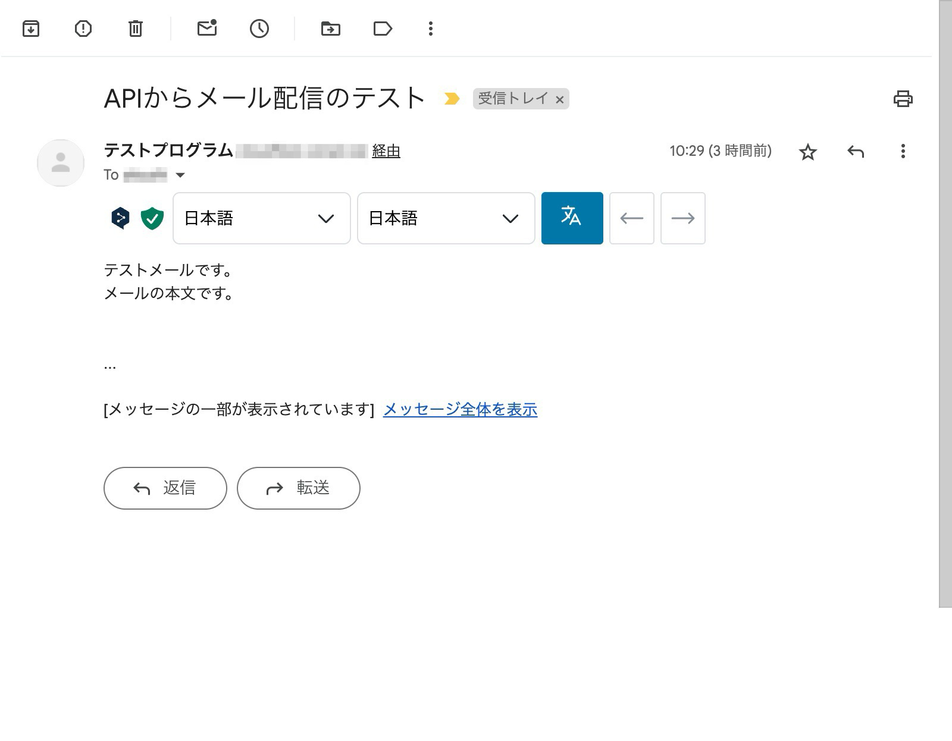Move the email to another folder
This screenshot has height=741, width=952.
click(x=331, y=29)
